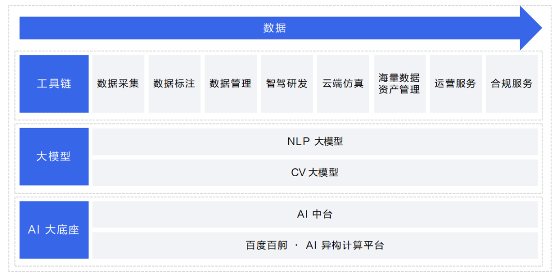Choose the 云端仿真 box
This screenshot has height=280, width=559.
click(343, 84)
